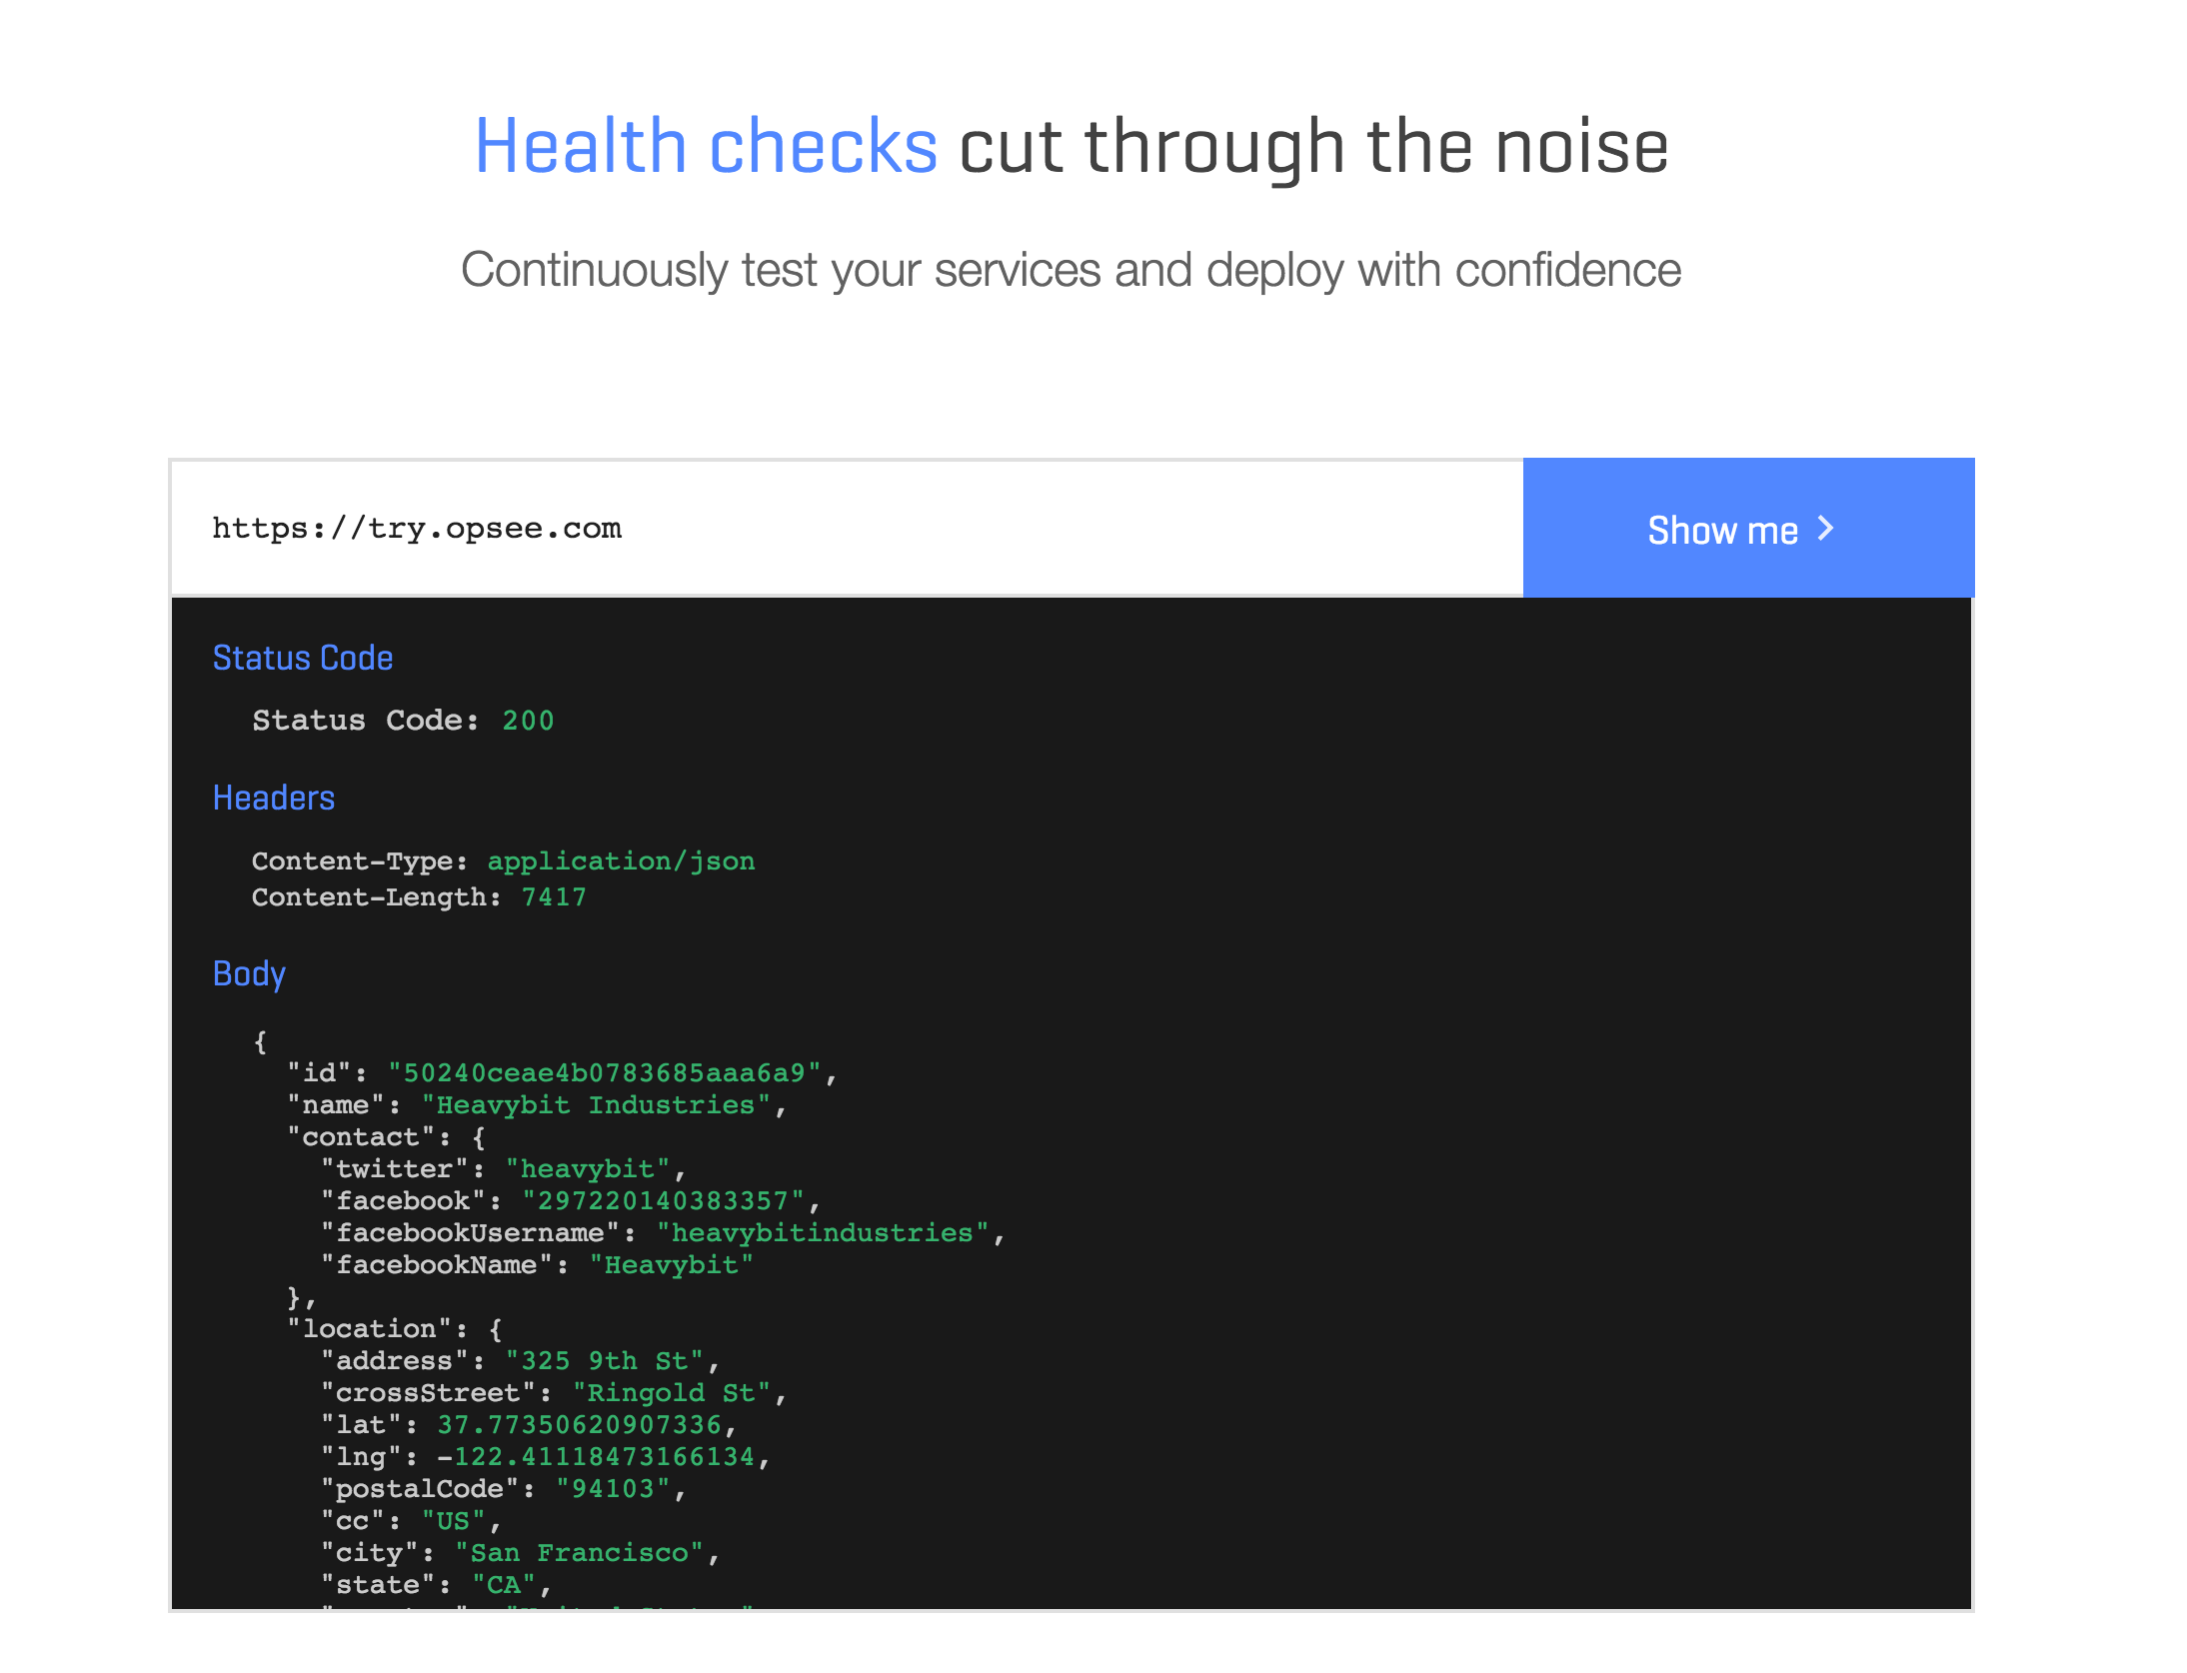Click the Status Code section heading
This screenshot has height=1673, width=2187.
(x=302, y=658)
